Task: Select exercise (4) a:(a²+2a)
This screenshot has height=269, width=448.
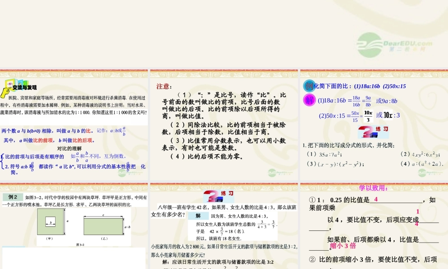Action: (x=422, y=164)
